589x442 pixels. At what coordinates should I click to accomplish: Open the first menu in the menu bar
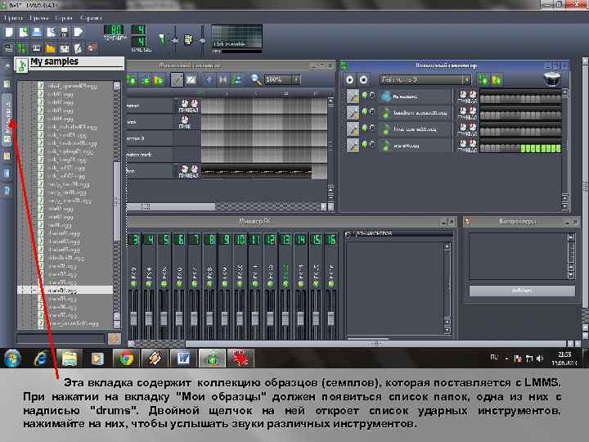pyautogui.click(x=13, y=18)
